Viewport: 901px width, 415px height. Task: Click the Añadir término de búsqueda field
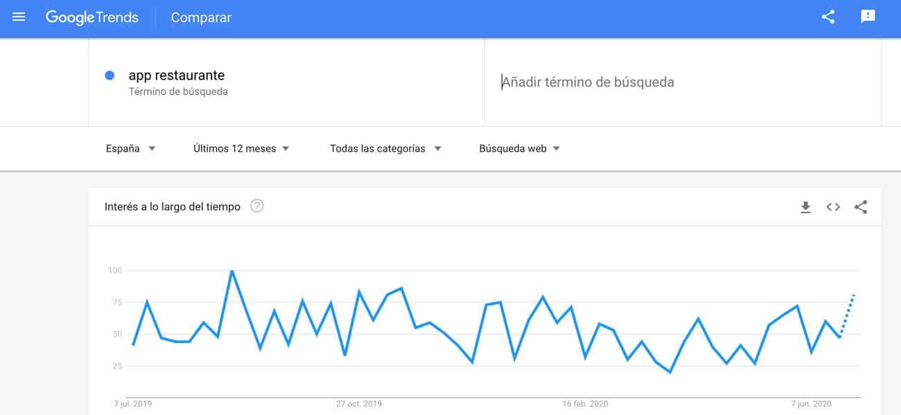coord(683,82)
